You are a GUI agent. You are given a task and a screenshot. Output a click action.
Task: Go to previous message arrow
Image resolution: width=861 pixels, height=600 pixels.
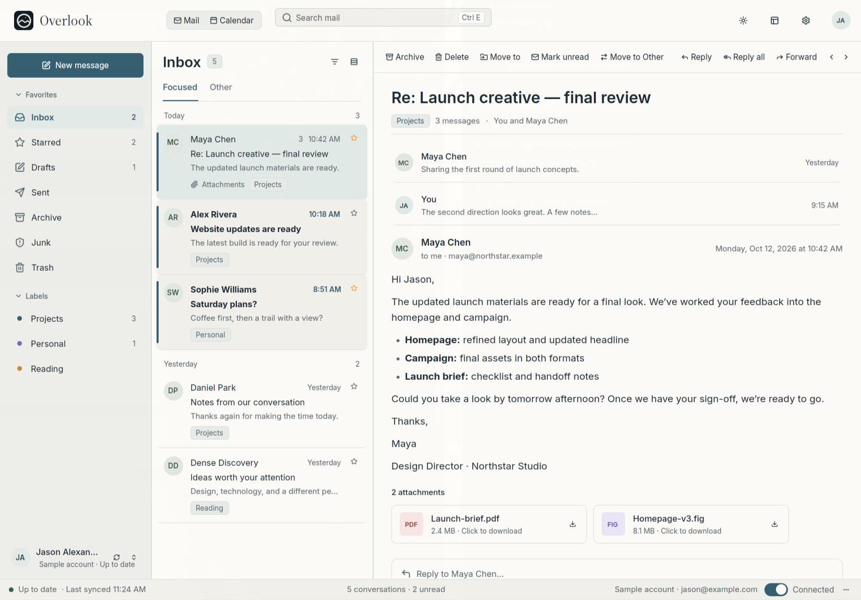pyautogui.click(x=831, y=57)
